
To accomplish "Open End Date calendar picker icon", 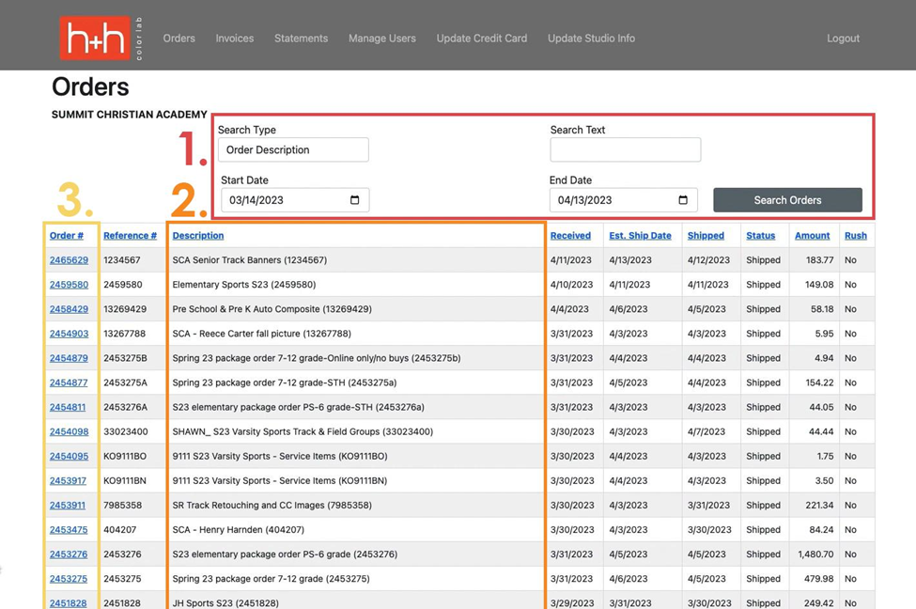I will 683,200.
